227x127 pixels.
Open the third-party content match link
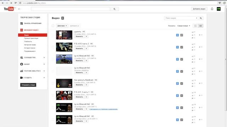(x=104, y=109)
